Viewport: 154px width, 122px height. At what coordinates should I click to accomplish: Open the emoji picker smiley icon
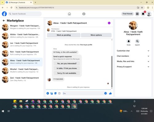105,93
